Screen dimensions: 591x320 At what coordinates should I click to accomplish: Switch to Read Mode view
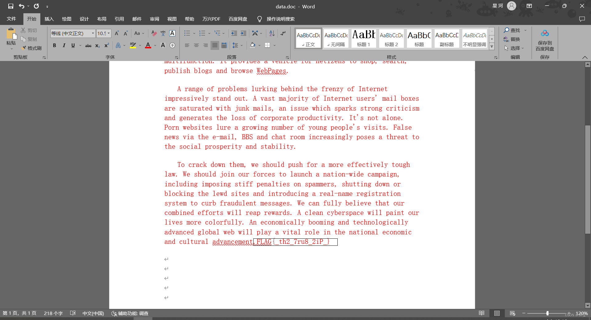click(482, 313)
